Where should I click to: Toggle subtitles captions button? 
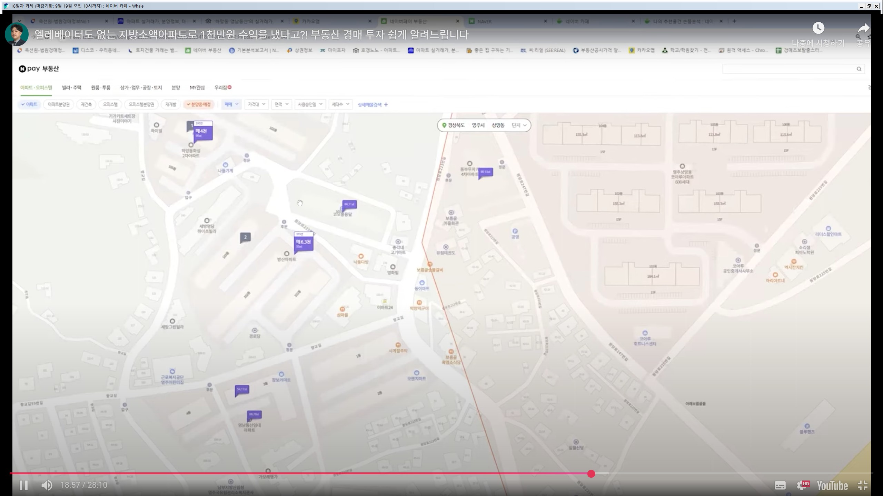[x=780, y=485]
